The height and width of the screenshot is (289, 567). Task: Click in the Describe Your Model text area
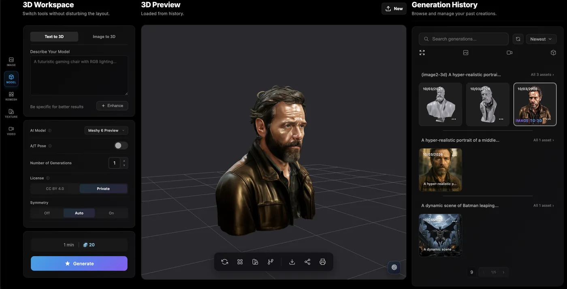coord(79,76)
